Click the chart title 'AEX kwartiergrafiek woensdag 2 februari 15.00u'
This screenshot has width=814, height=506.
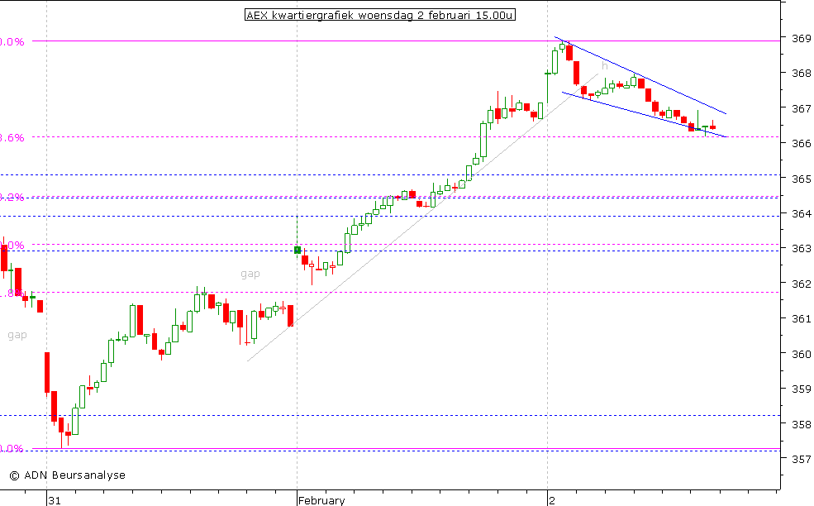(x=379, y=15)
